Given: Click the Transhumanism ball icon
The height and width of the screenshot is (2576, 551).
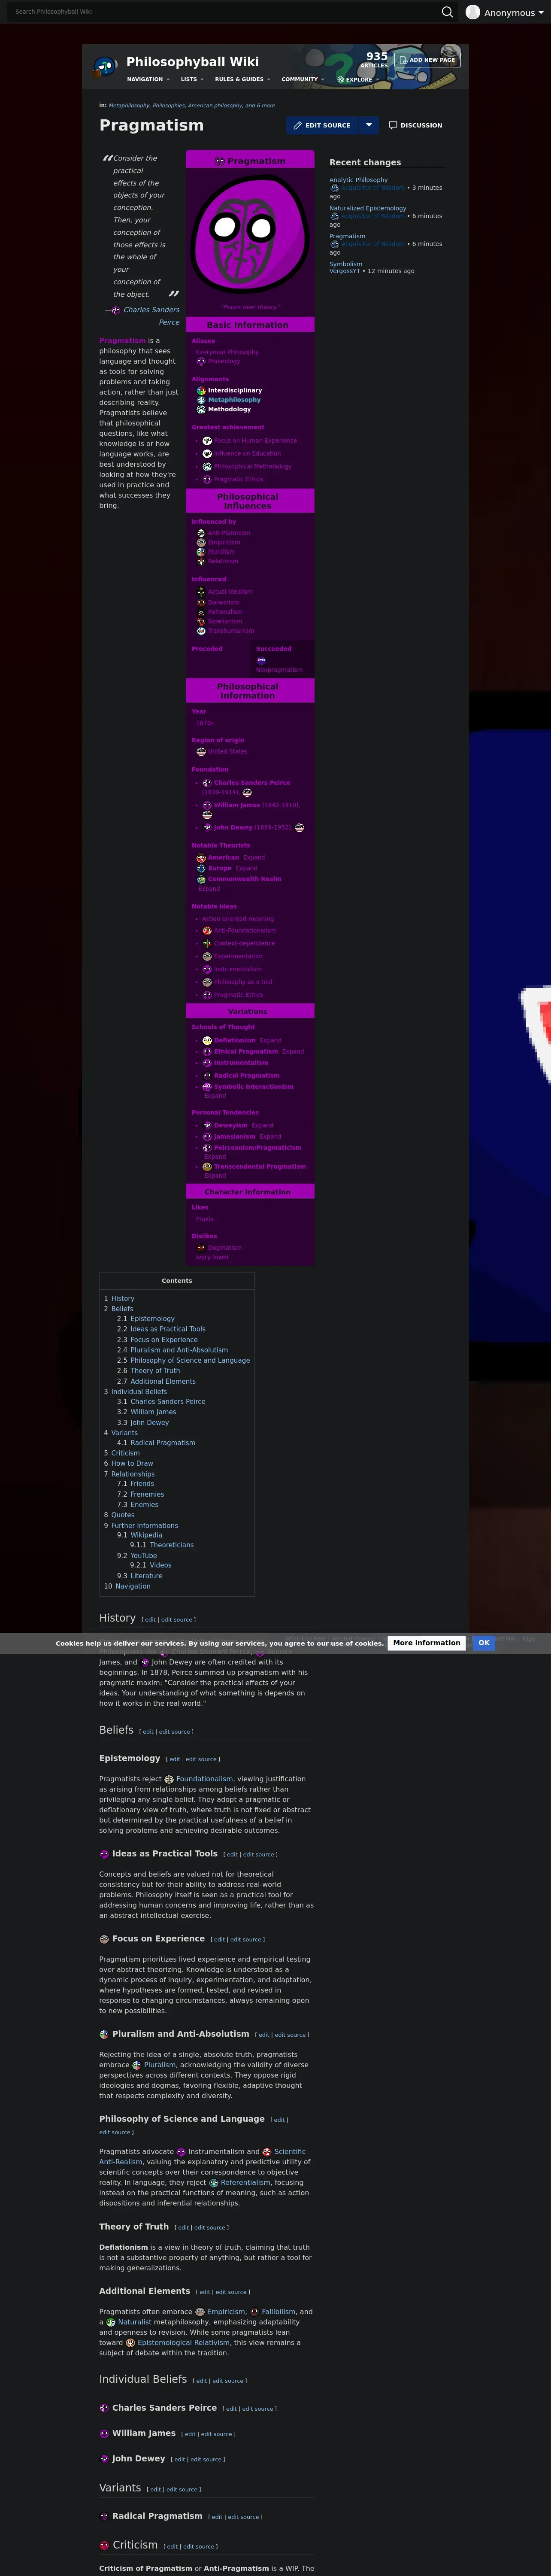Looking at the screenshot, I should 201,631.
